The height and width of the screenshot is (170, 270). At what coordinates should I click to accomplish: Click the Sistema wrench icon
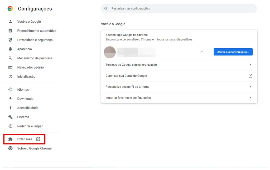tap(10, 117)
